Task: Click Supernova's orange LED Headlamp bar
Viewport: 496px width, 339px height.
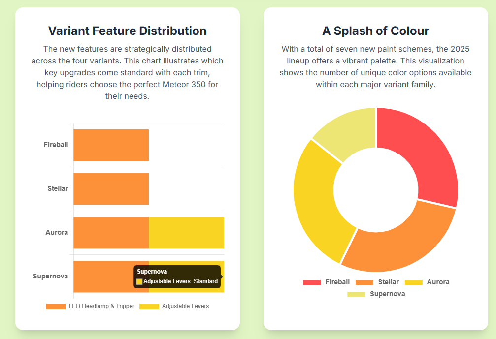Action: [103, 277]
